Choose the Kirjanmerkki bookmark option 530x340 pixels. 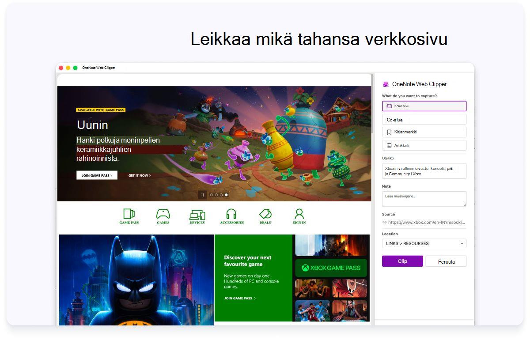(x=424, y=132)
